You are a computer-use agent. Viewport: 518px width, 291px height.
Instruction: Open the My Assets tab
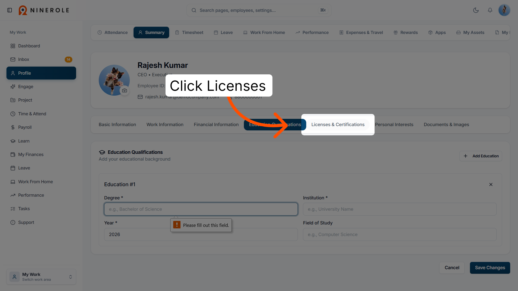tap(470, 33)
